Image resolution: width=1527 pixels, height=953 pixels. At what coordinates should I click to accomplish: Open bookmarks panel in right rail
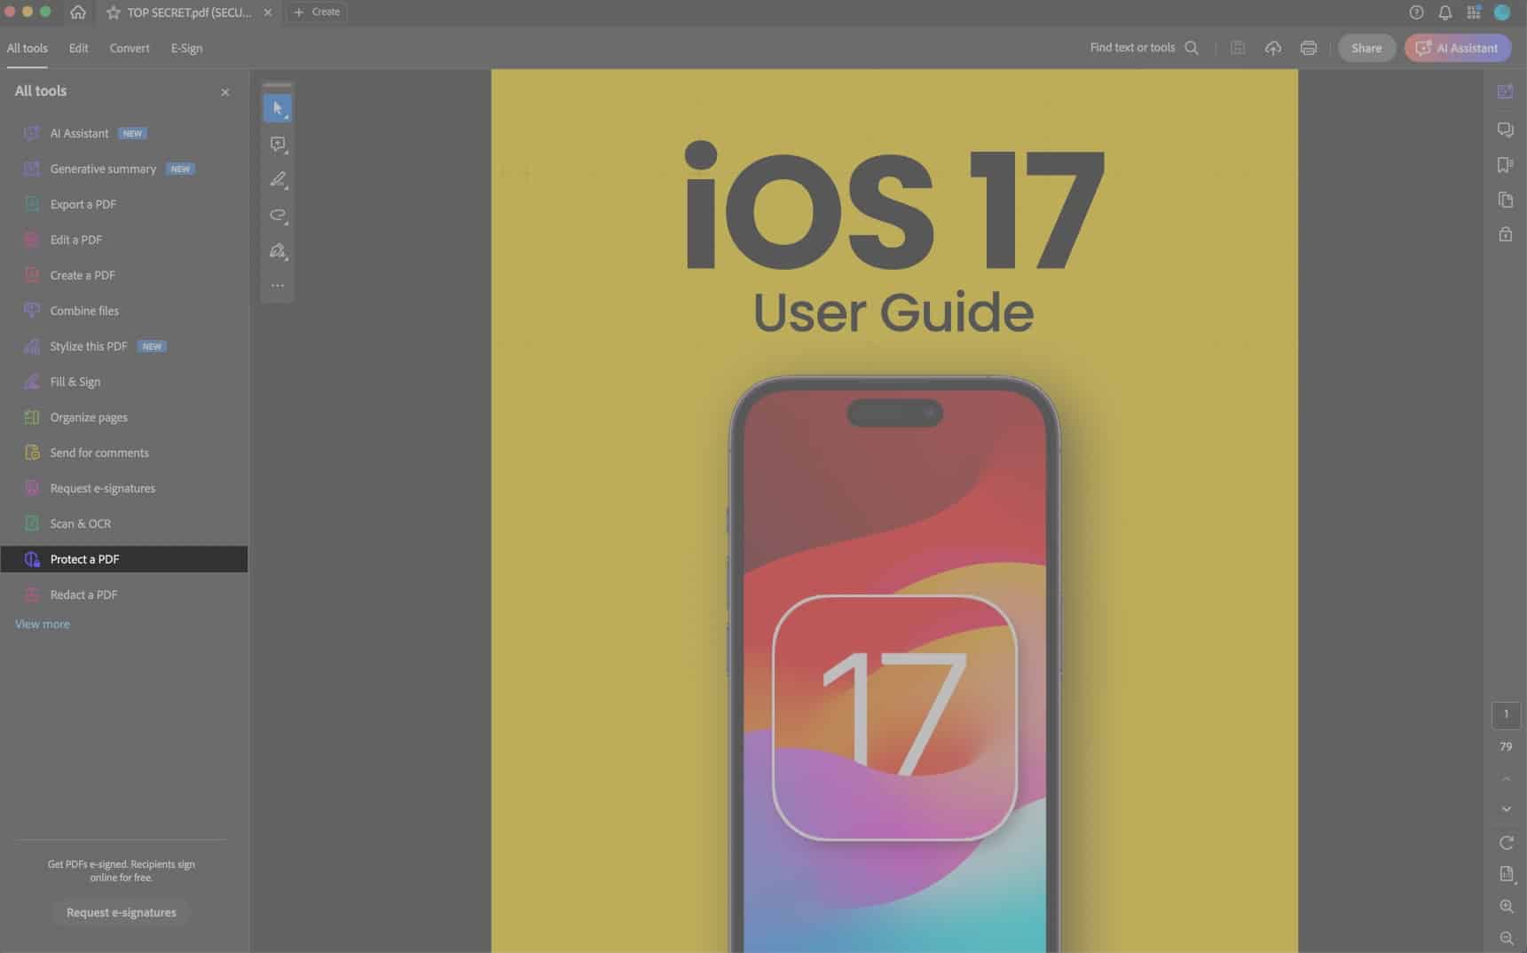(1506, 165)
